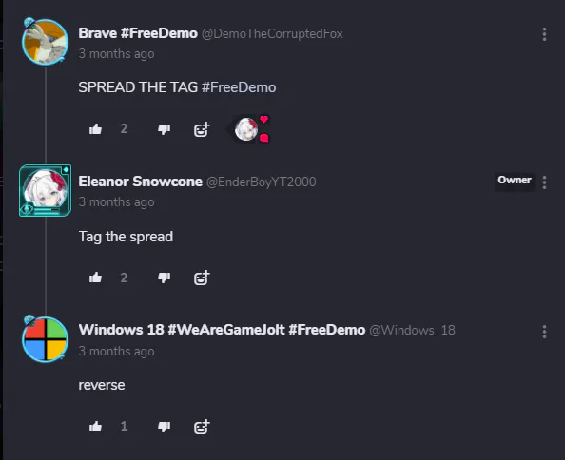Dislike Brave's SPREAD THE TAG comment
This screenshot has width=565, height=460.
coord(164,129)
